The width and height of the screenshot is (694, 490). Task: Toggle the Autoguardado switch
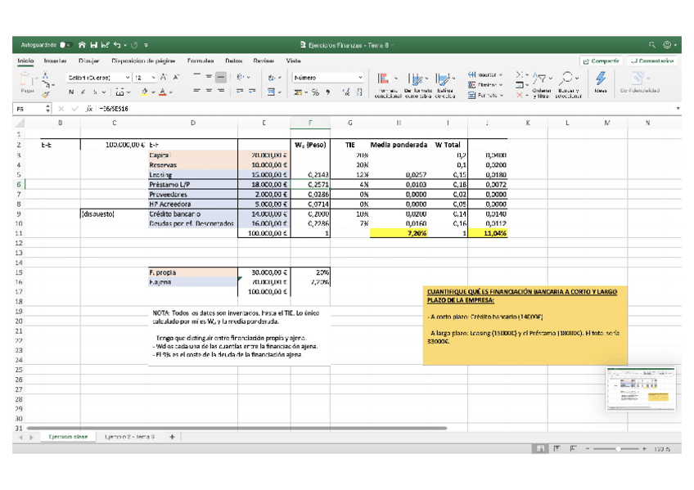pos(66,45)
